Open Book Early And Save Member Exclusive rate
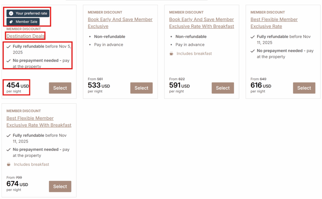The height and width of the screenshot is (199, 322). click(120, 23)
